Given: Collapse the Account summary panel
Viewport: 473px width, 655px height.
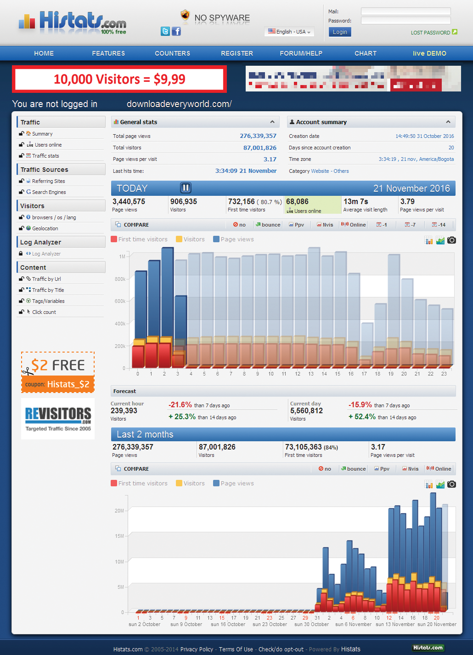Looking at the screenshot, I should (x=449, y=122).
